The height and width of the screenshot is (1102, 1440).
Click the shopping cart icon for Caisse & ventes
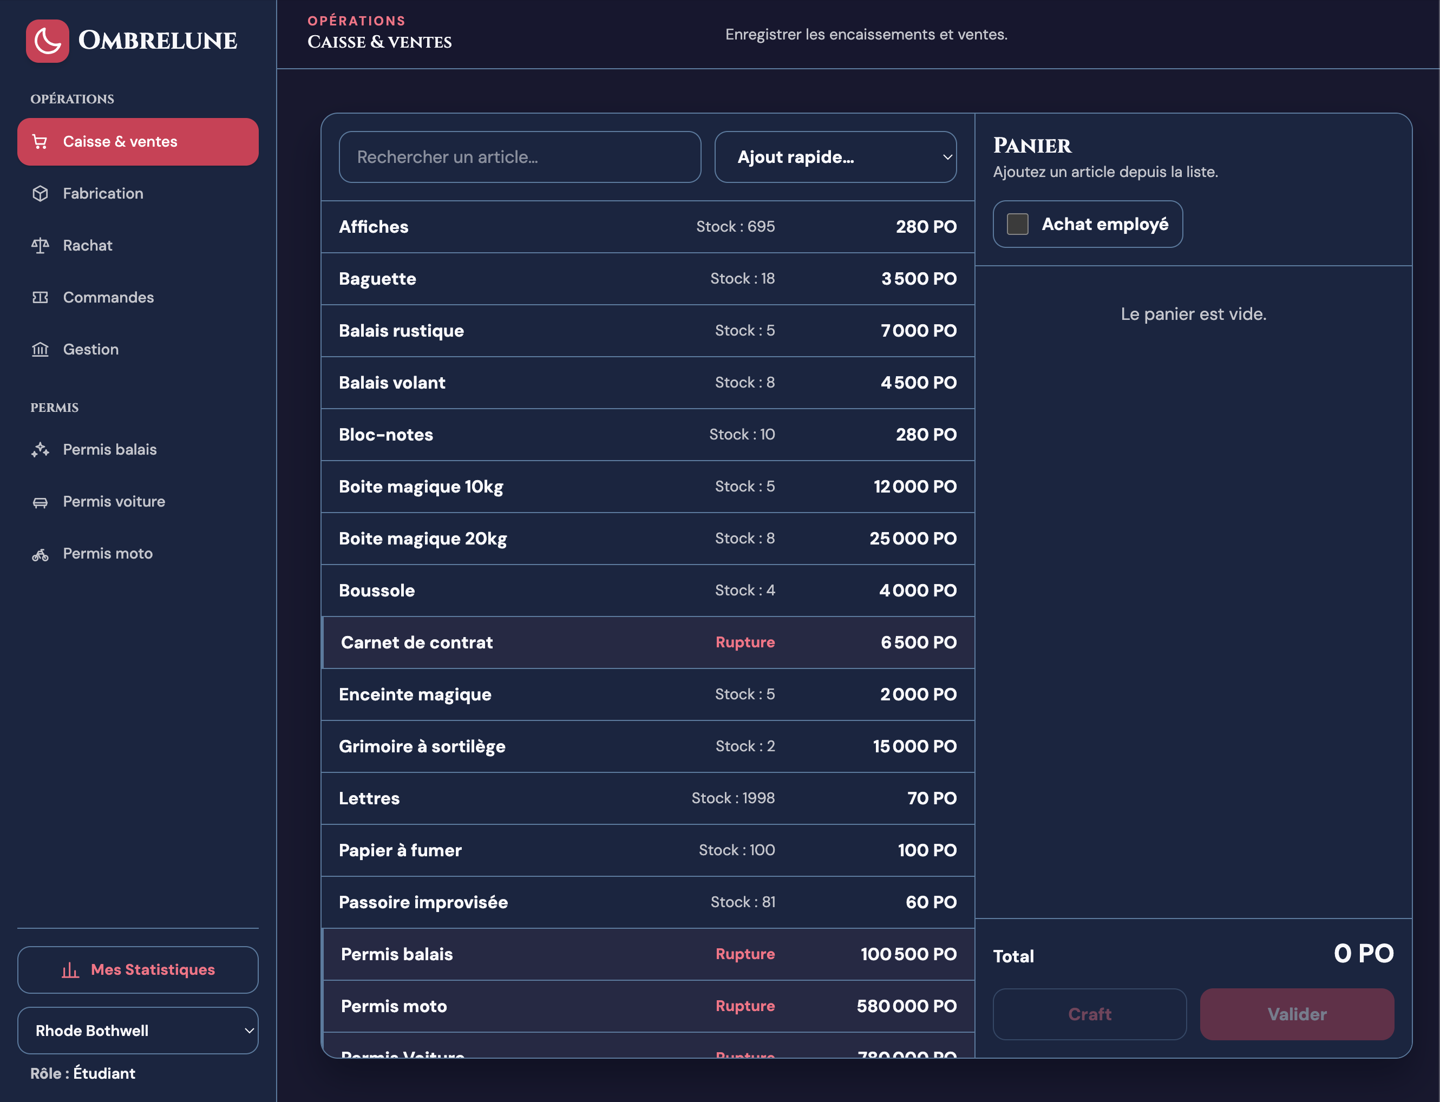coord(40,142)
